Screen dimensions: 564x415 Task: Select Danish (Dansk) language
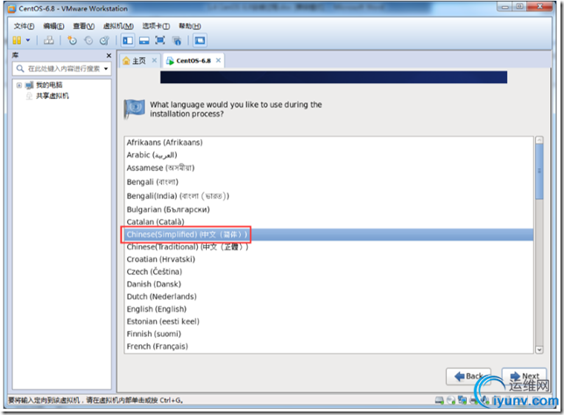point(328,284)
